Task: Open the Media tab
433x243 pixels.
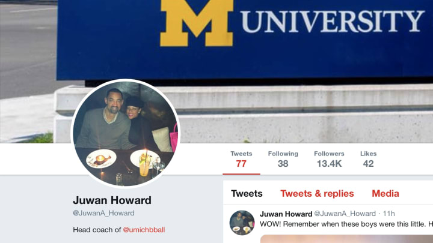Action: 385,193
